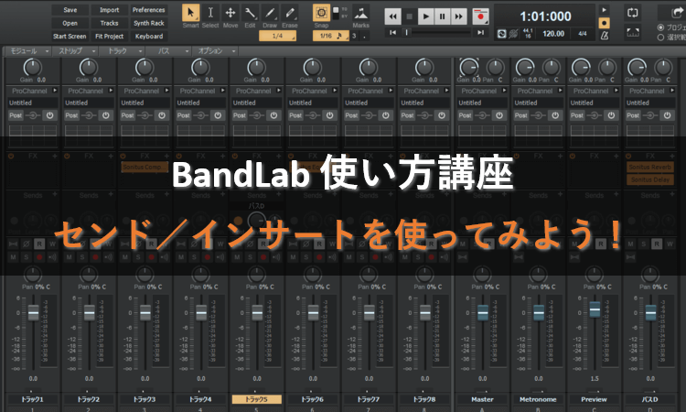Switch to the Erase tool
The image size is (686, 412).
(x=290, y=13)
